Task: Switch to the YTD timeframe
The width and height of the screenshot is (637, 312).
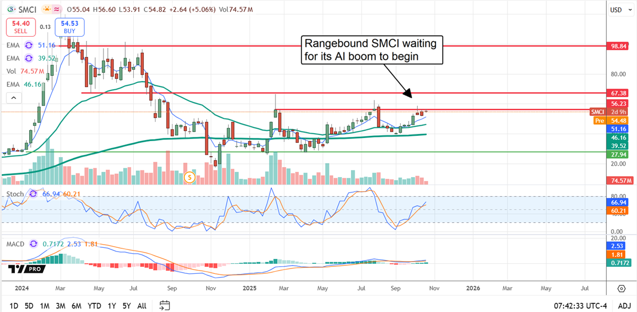Action: [94, 306]
